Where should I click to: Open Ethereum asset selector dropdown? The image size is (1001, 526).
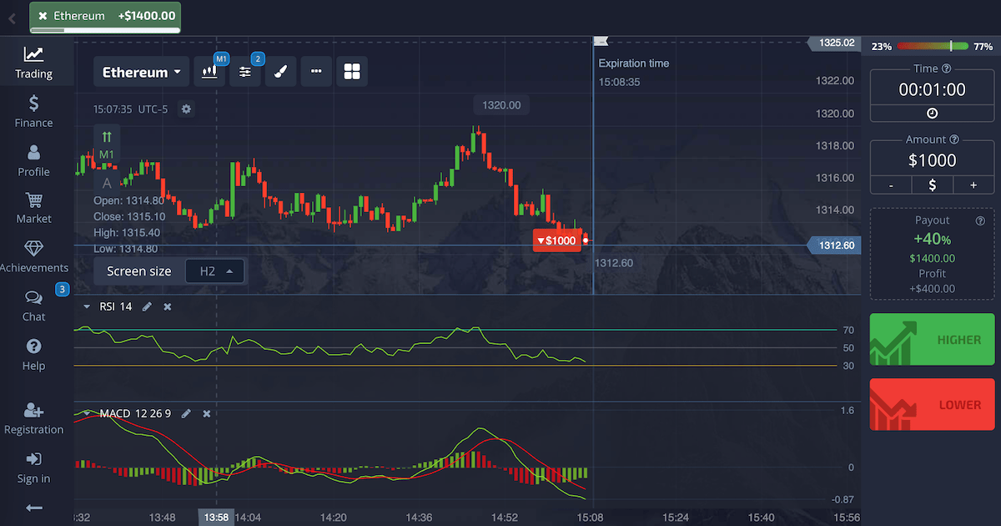[x=142, y=72]
